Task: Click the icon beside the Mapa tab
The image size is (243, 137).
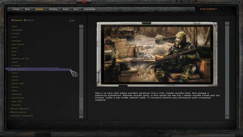Action: tap(24, 9)
